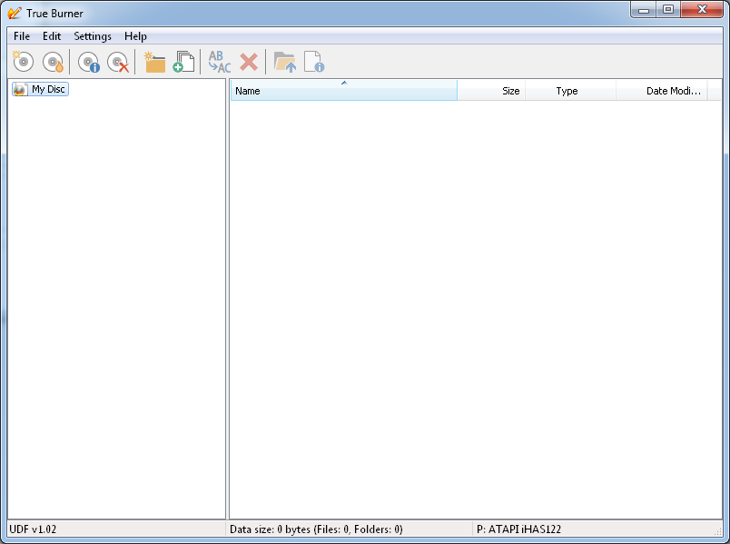
Task: Click the New Project disc icon
Action: pyautogui.click(x=23, y=62)
